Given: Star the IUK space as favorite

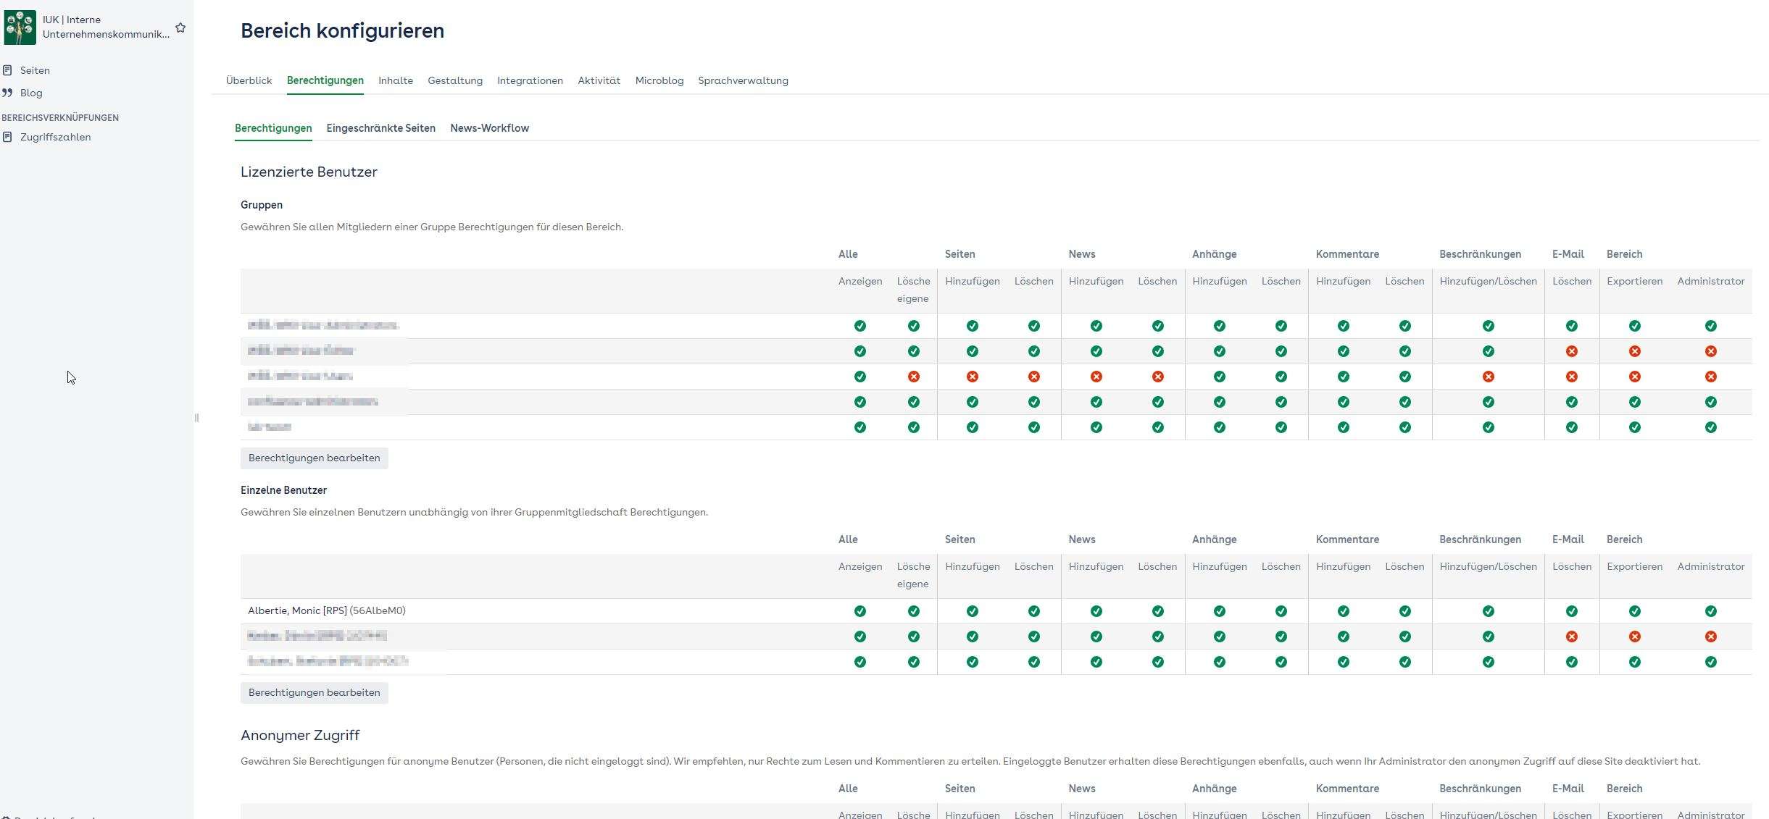Looking at the screenshot, I should pyautogui.click(x=180, y=28).
